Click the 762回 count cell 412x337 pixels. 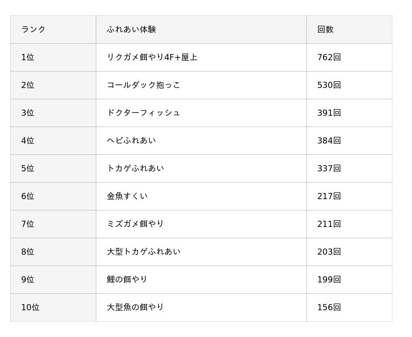tap(329, 57)
